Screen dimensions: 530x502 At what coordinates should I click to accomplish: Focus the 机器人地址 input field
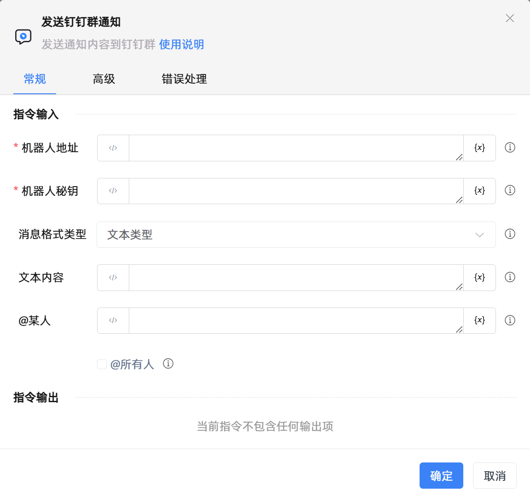[x=296, y=148]
